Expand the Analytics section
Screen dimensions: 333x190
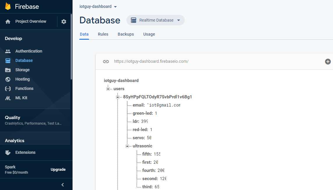[35, 141]
